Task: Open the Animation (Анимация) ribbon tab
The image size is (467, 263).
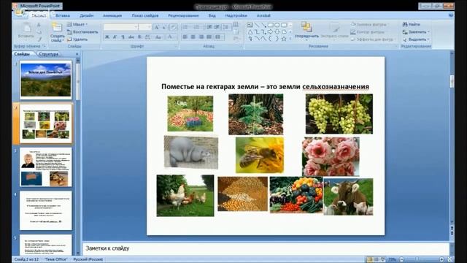Action: click(x=112, y=15)
